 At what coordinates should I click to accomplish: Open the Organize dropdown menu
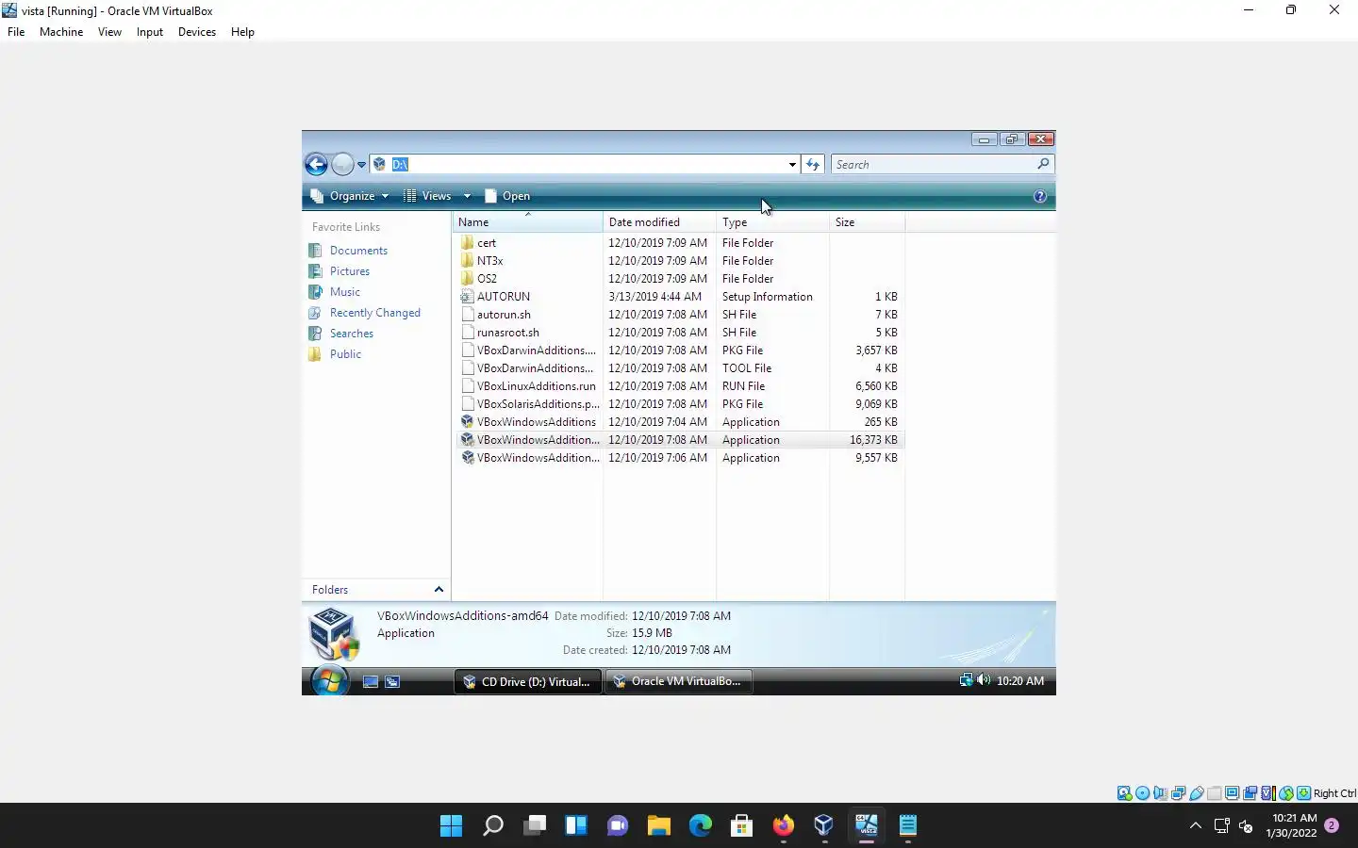350,196
